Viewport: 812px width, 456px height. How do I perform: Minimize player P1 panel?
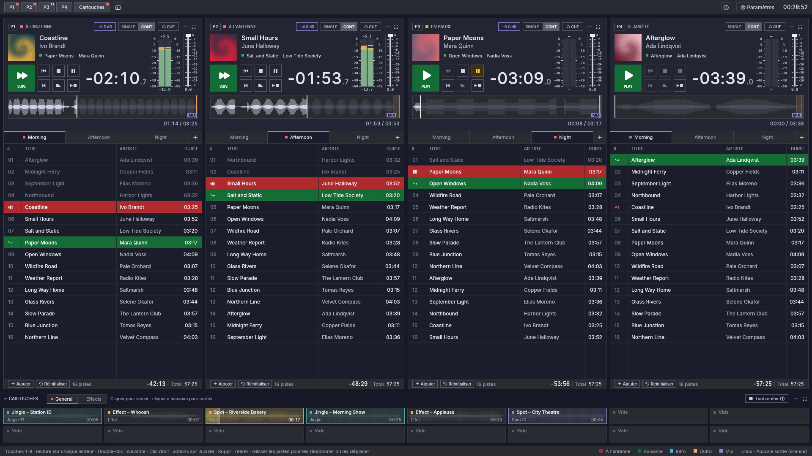(185, 27)
